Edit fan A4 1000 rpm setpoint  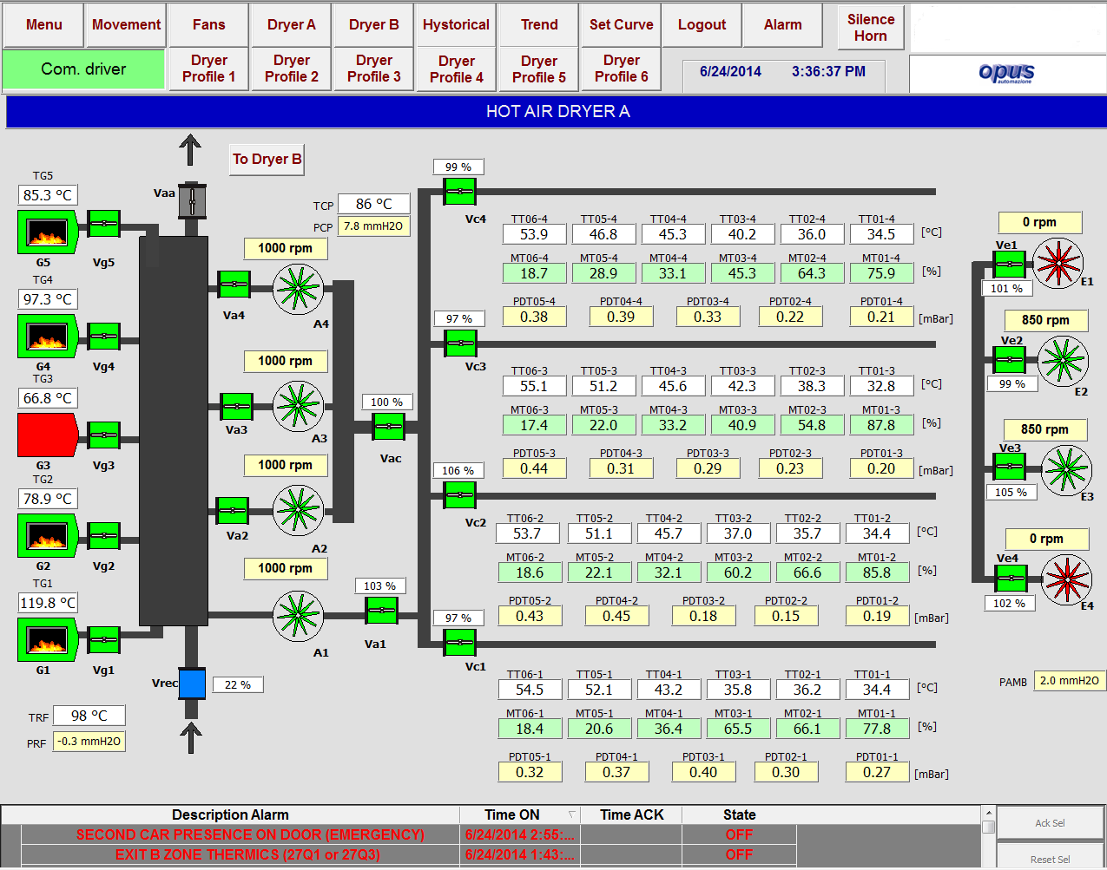tap(286, 248)
